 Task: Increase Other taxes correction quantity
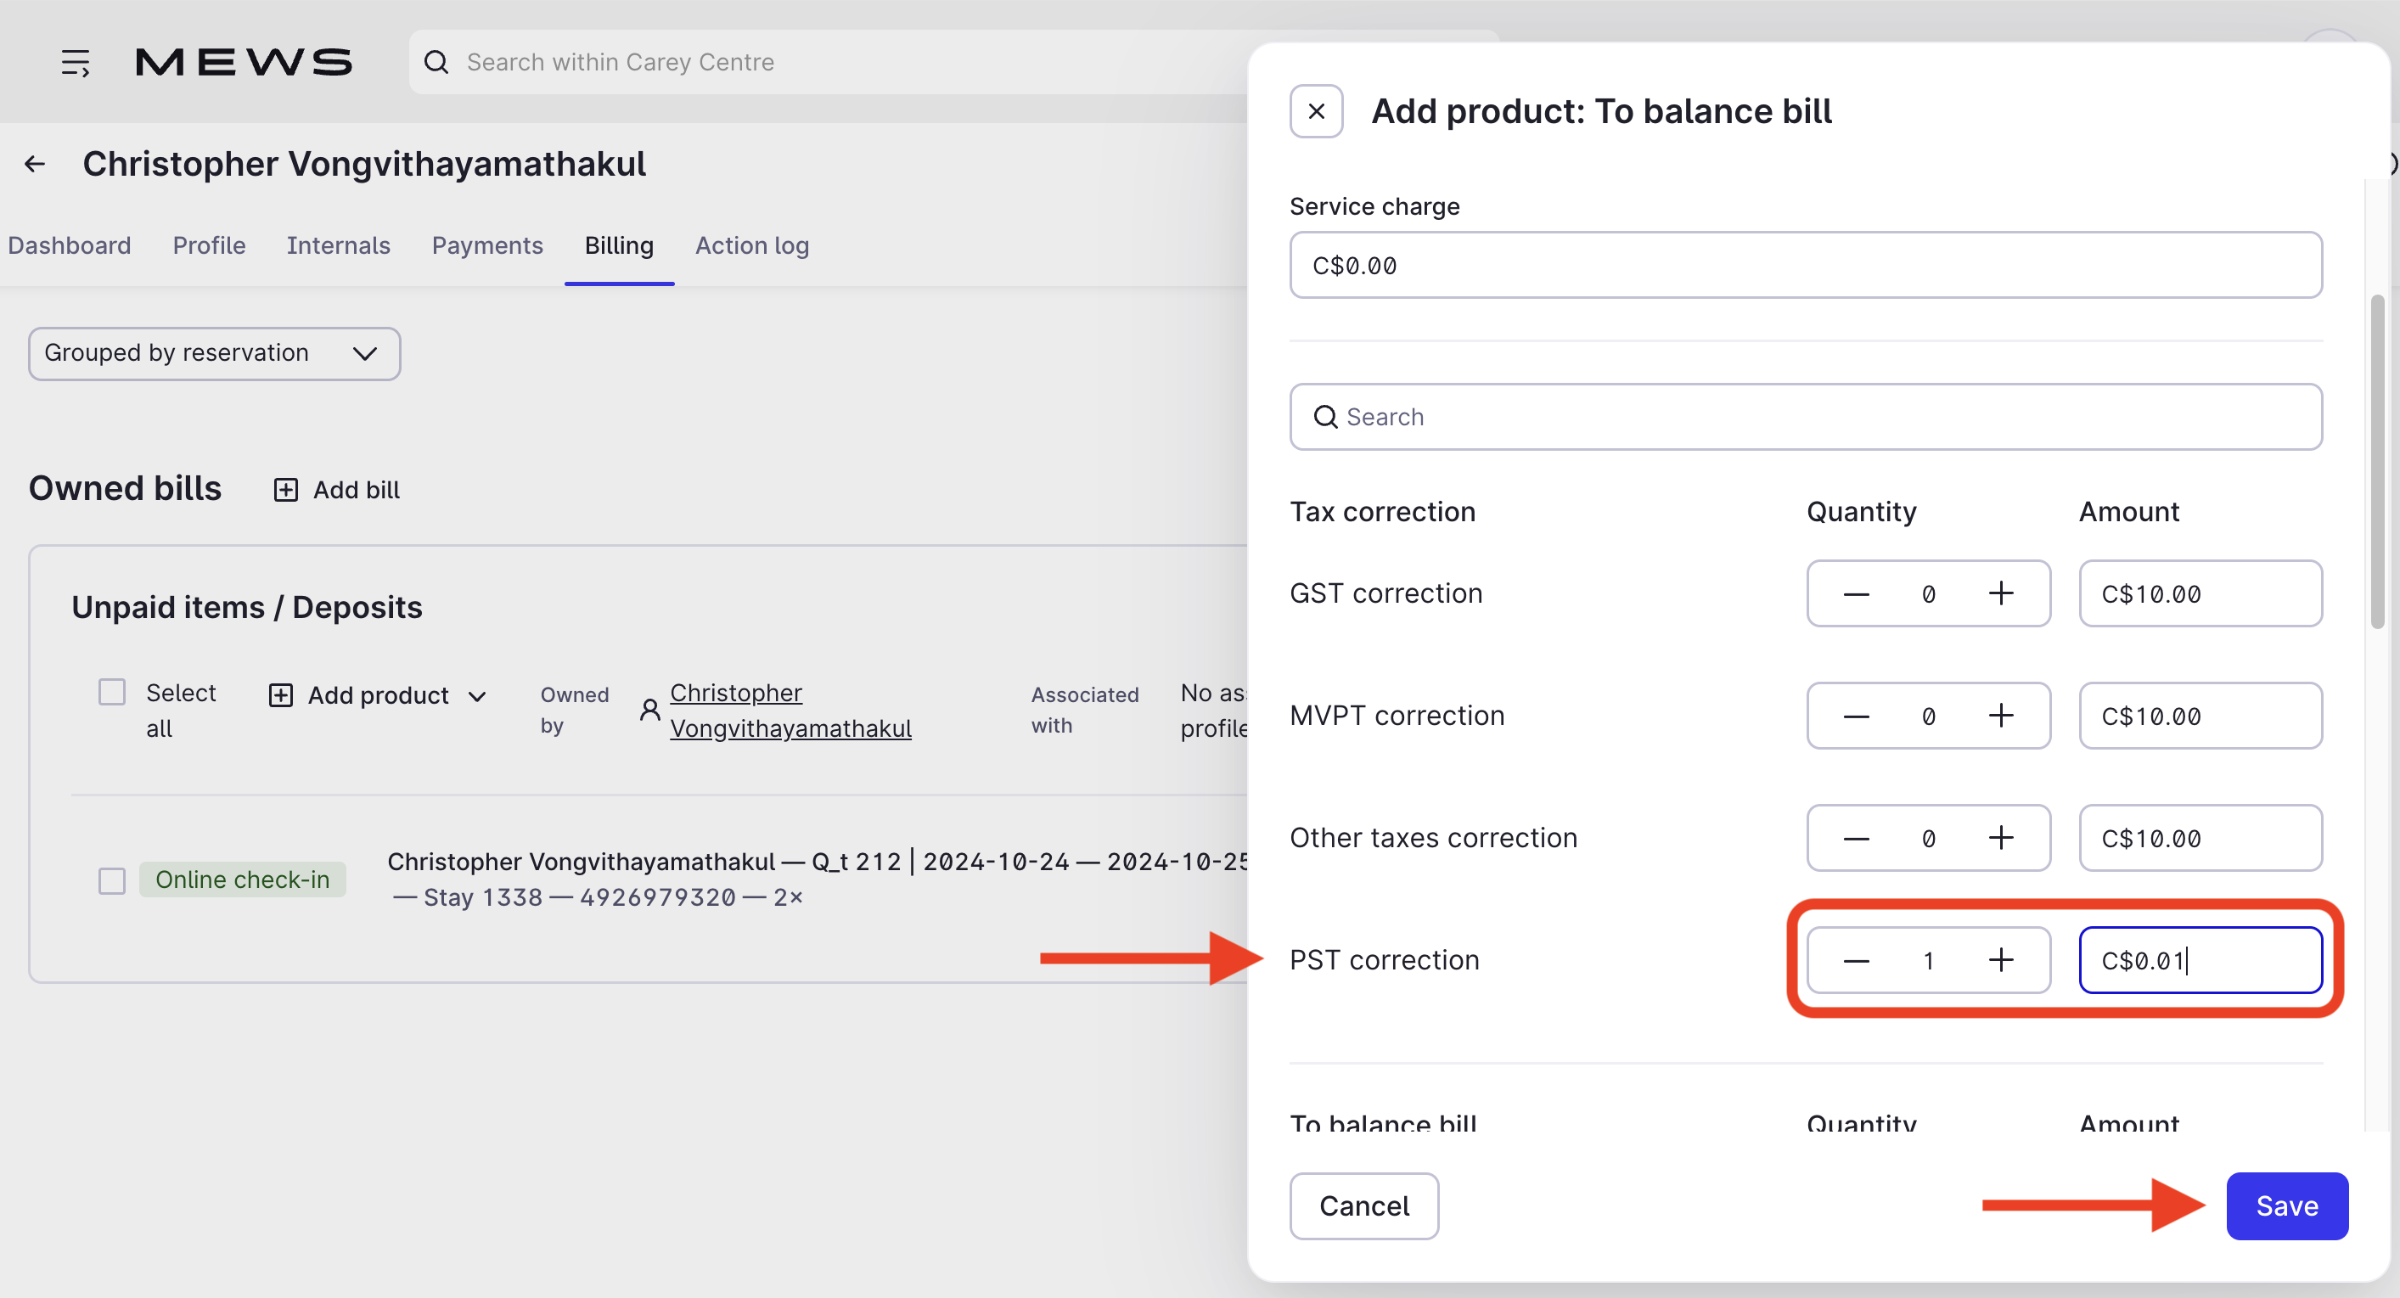(x=2000, y=838)
